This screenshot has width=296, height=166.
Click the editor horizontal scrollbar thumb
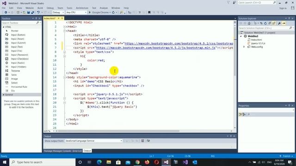(x=119, y=131)
